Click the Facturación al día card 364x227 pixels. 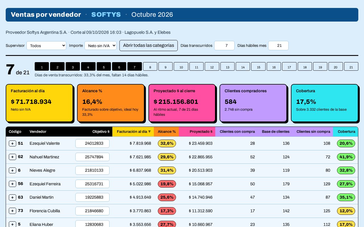(x=40, y=103)
